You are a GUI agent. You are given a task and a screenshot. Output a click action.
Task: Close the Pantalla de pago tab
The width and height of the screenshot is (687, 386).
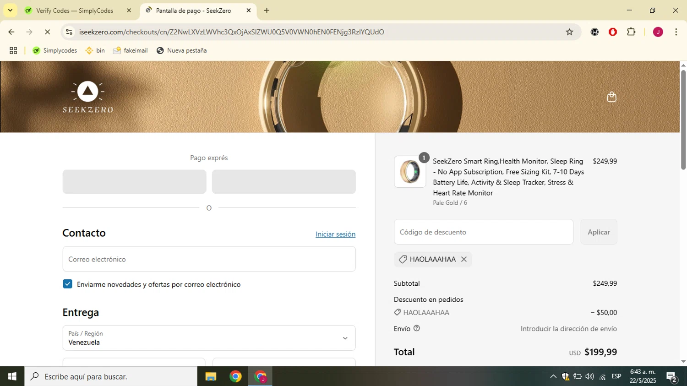[x=249, y=11]
